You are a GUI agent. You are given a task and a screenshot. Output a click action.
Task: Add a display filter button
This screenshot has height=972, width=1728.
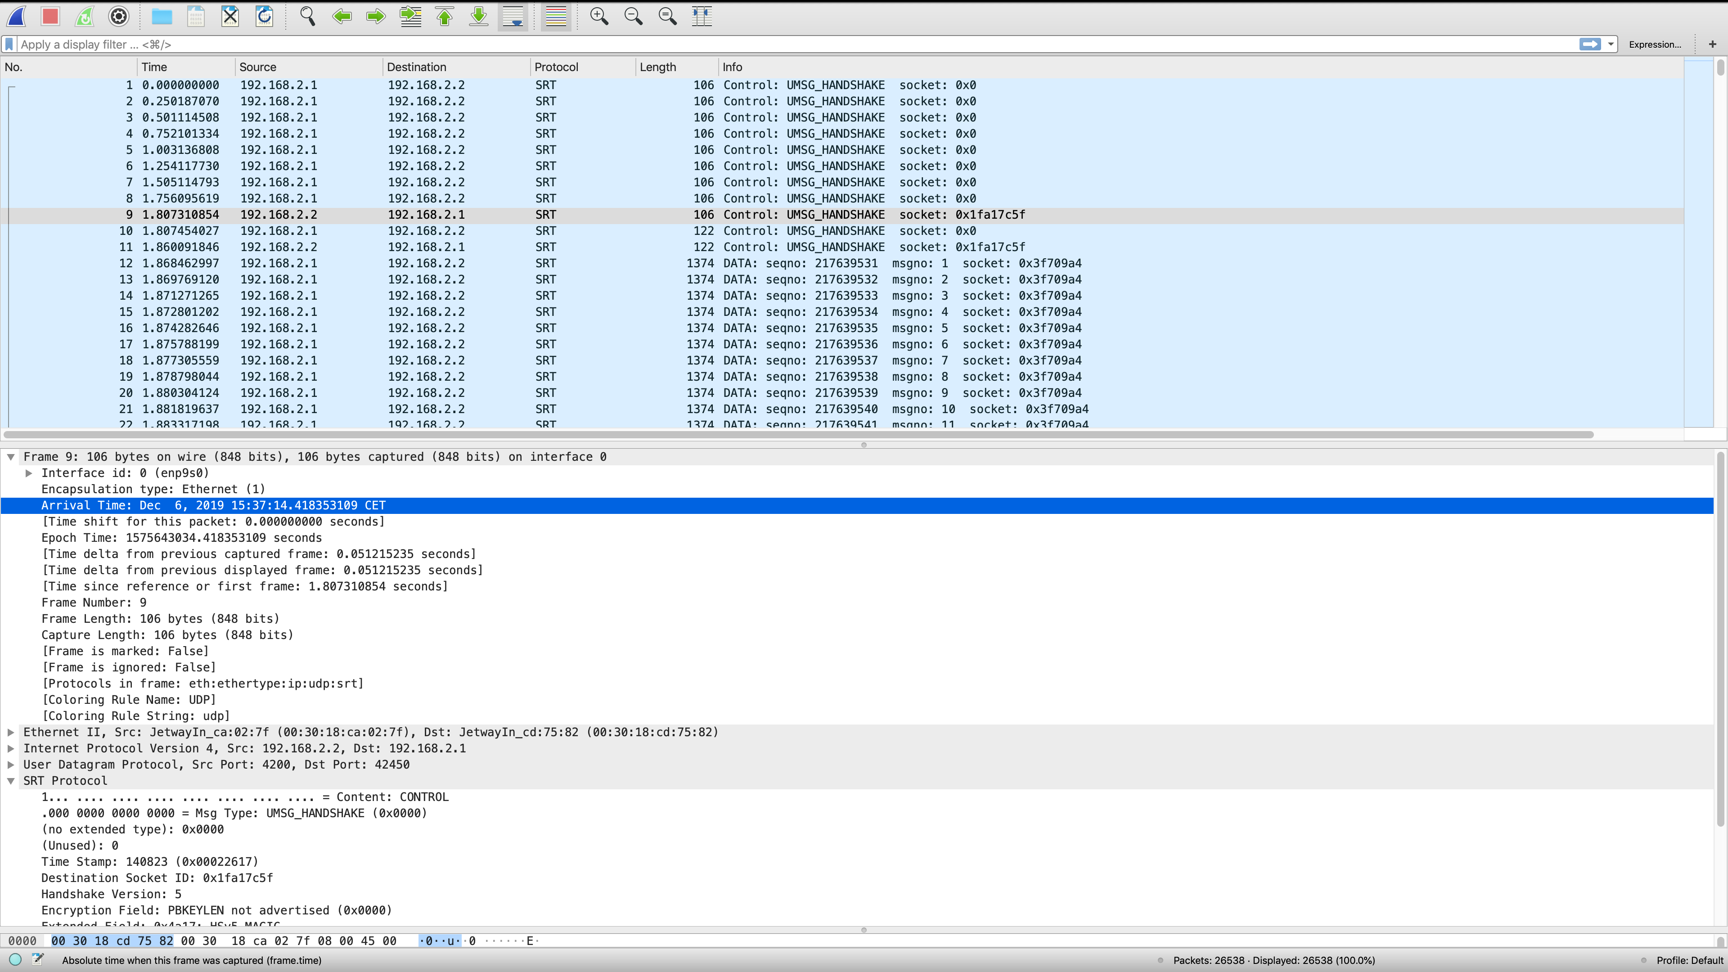pyautogui.click(x=1713, y=44)
